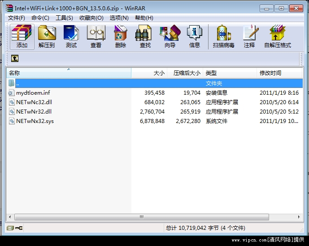Open the 文件(F) menu
This screenshot has height=246, width=309.
click(16, 18)
